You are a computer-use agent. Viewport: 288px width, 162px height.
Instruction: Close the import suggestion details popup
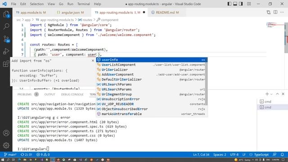[93, 61]
